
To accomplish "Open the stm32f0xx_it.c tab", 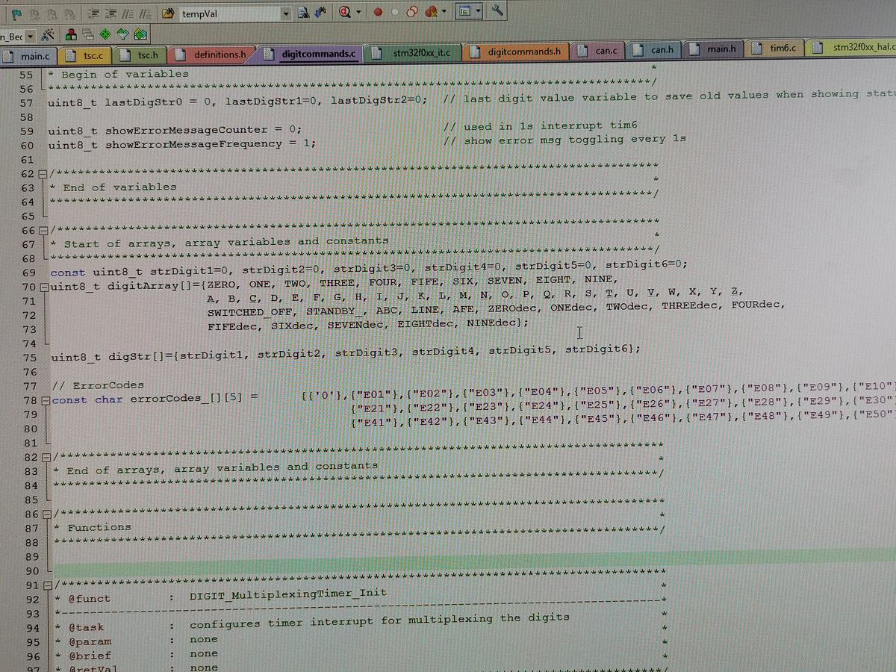I will click(x=413, y=53).
